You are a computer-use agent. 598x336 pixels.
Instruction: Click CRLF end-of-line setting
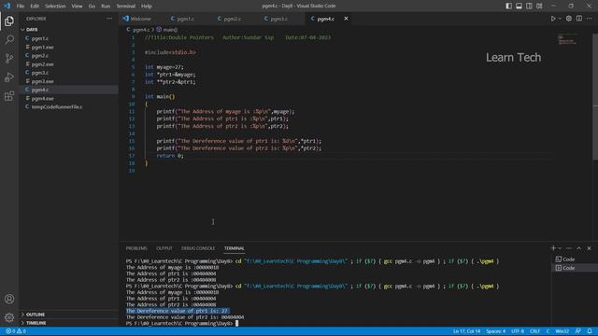point(534,331)
